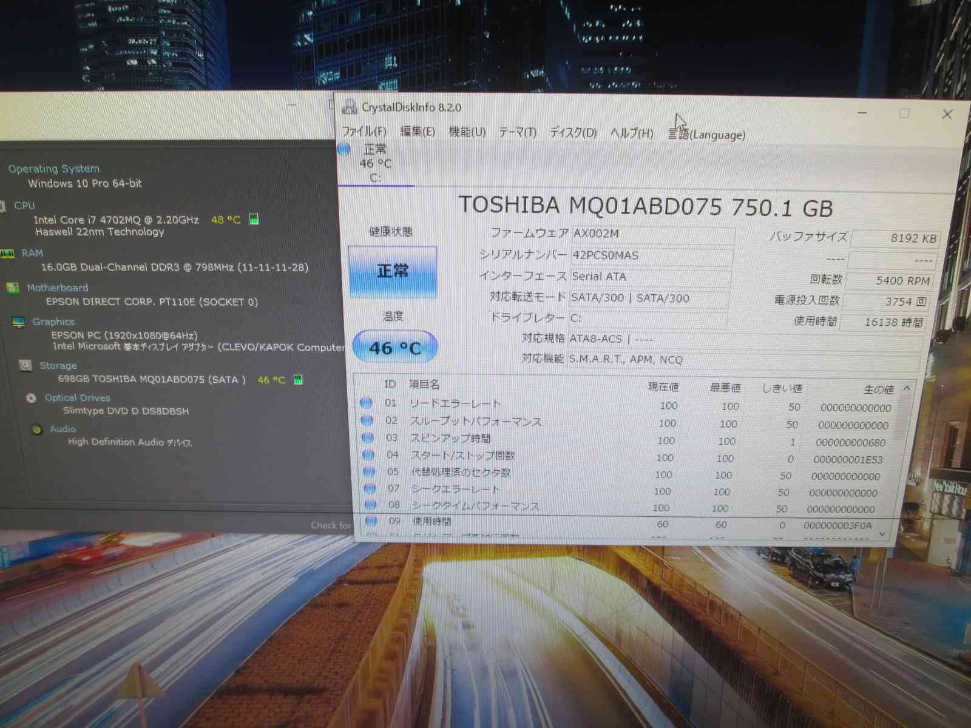Click the SMART list scroll down arrow
This screenshot has height=728, width=971.
882,534
